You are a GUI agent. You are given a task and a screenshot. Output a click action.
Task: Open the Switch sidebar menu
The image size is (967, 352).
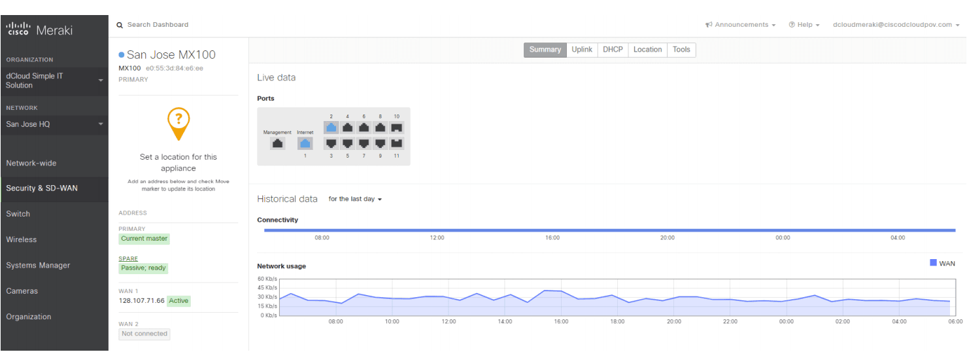[x=54, y=214]
